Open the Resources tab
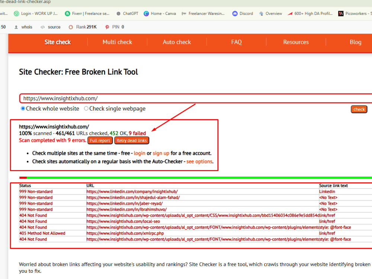Viewport: 372px width, 279px height. click(296, 42)
